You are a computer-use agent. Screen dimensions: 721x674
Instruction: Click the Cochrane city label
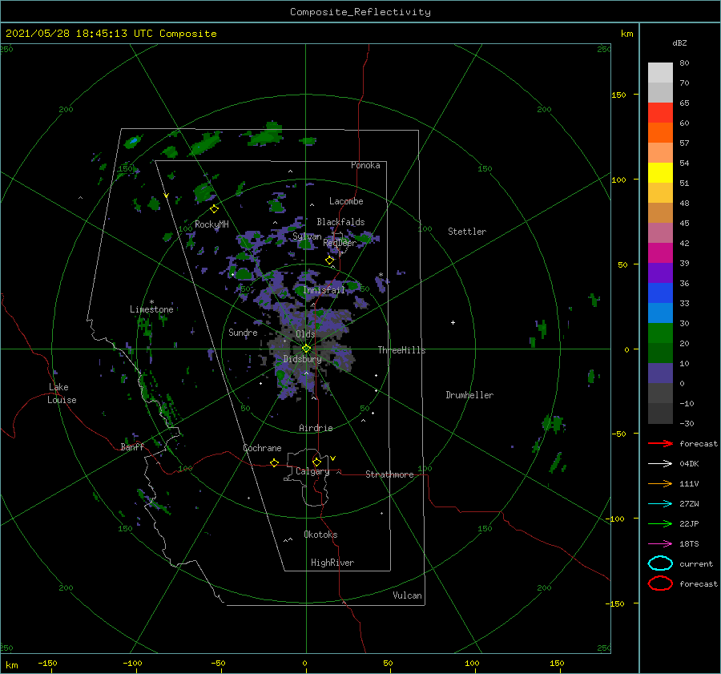[x=262, y=448]
